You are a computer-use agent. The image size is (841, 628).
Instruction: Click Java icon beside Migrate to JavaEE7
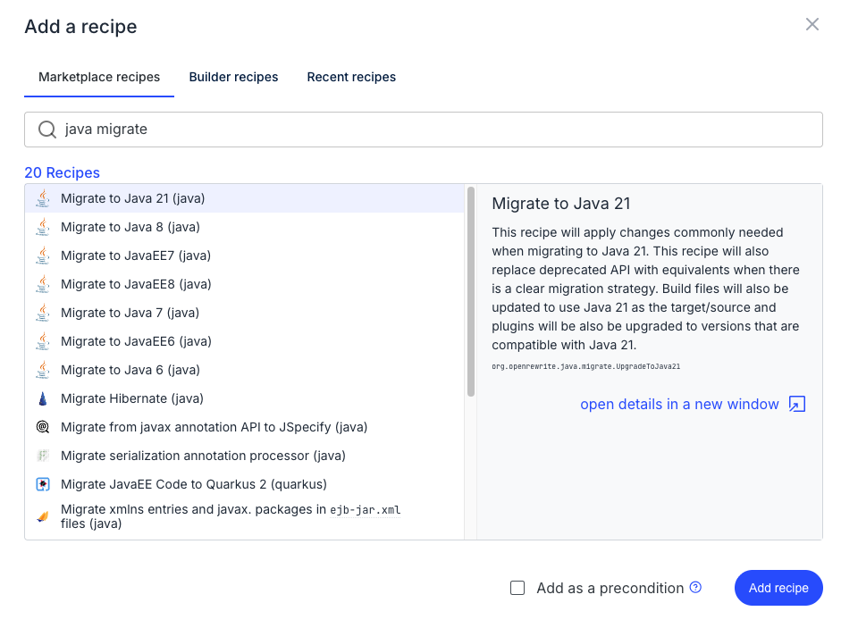coord(43,255)
